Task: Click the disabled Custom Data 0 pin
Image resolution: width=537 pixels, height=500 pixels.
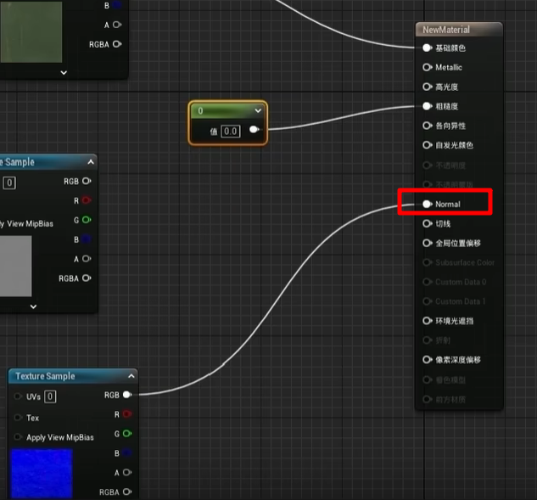Action: tap(427, 282)
